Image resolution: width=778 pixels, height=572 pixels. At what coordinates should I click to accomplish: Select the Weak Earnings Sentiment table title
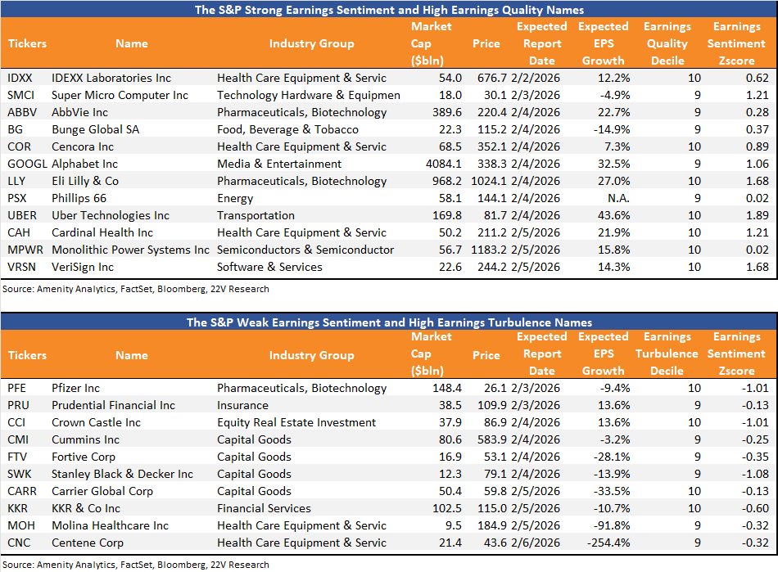pos(389,322)
